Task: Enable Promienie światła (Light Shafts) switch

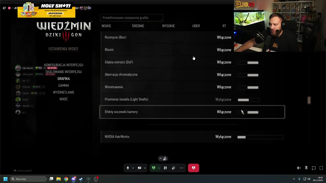Action: [x=248, y=100]
